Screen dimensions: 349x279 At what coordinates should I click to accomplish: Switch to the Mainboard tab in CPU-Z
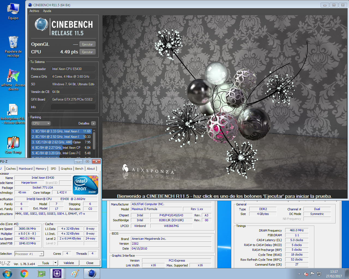point(26,169)
